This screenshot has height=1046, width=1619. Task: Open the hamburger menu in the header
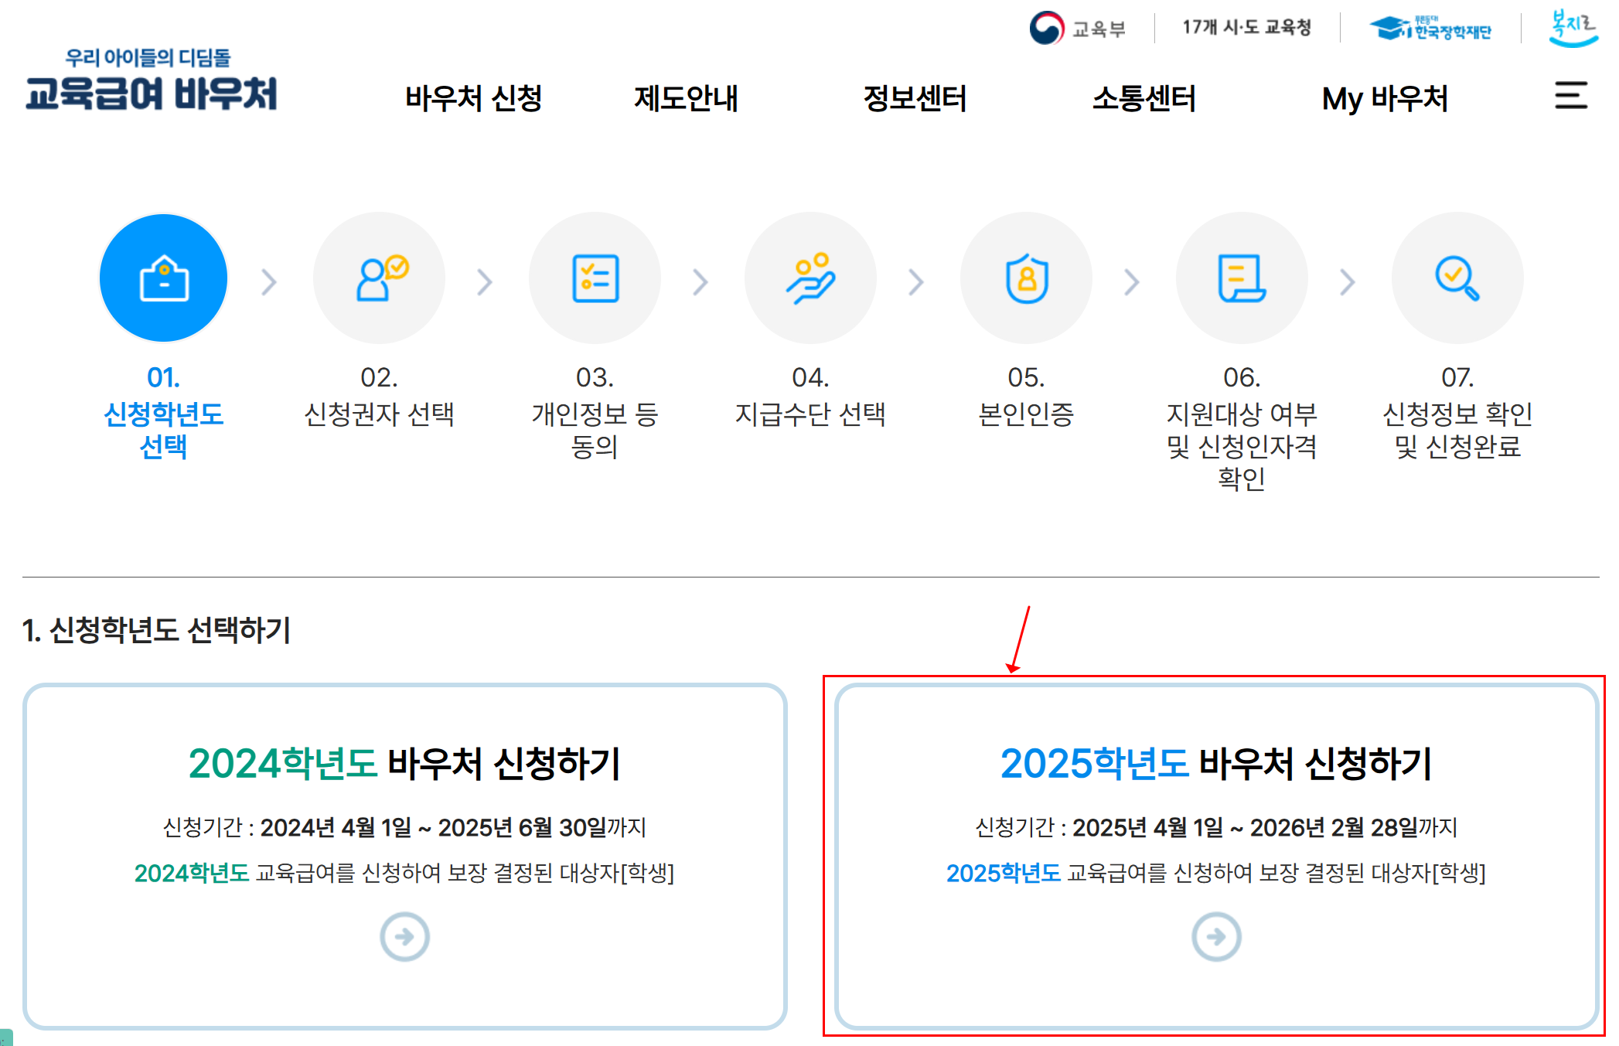[1570, 97]
